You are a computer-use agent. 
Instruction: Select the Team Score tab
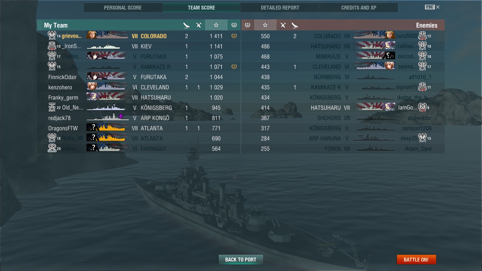pos(201,7)
